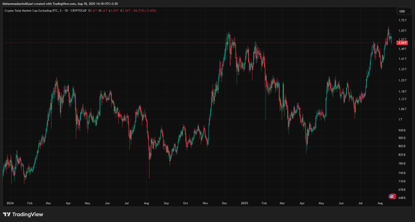Click the Sep marker on time axis
The height and width of the screenshot is (222, 415).
166,202
